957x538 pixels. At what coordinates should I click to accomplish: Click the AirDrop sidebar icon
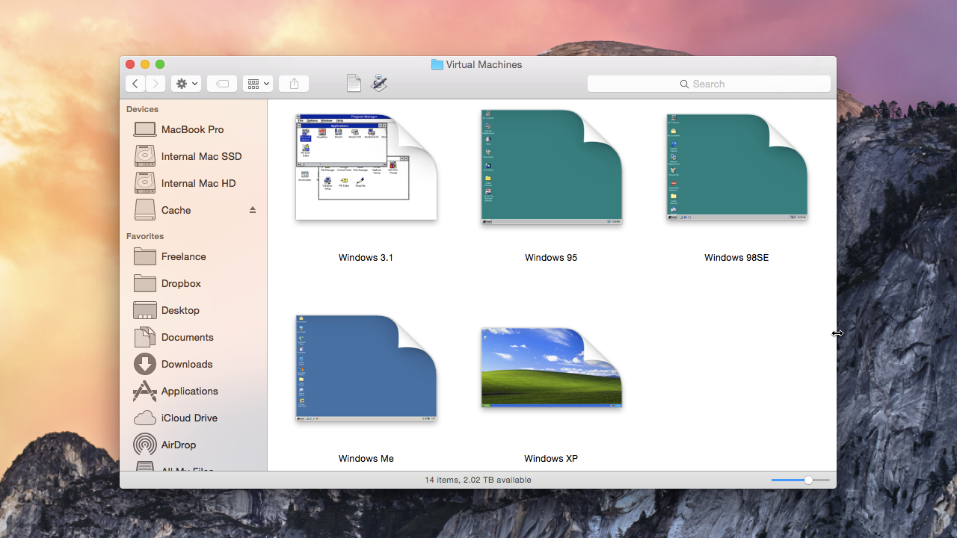(145, 445)
